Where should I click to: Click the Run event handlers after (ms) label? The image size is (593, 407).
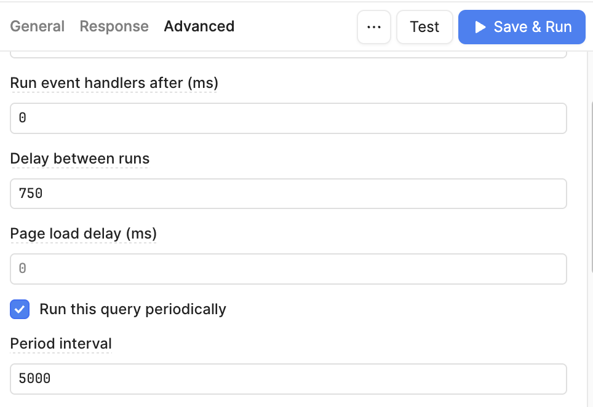pos(114,83)
